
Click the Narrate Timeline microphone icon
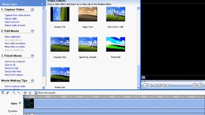click(7, 93)
